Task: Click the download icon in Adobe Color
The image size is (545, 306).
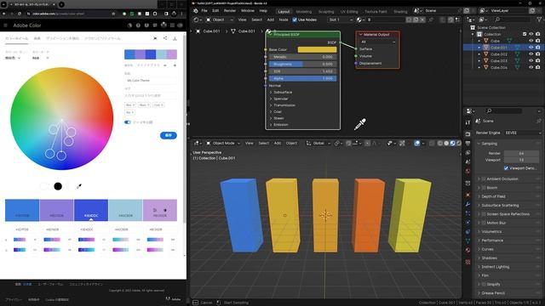Action: [x=175, y=38]
